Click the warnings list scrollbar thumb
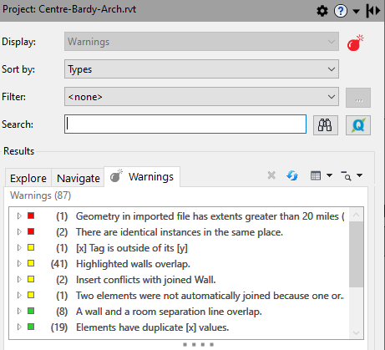Screen dimensions: 385x350 [x=356, y=254]
